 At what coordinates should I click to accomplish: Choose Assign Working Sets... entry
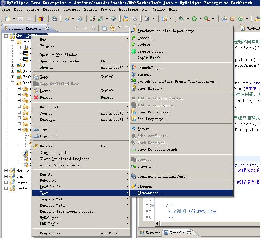pos(81,165)
